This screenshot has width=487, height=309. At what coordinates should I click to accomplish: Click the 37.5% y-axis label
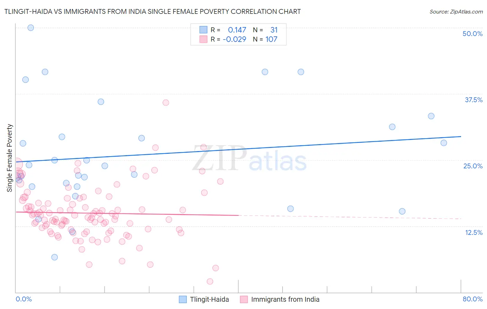[x=473, y=100]
